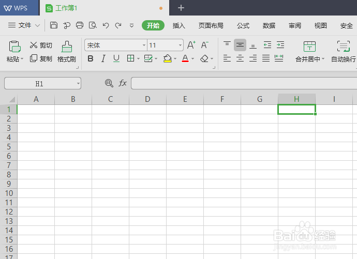357x259 pixels.
Task: Click the Export to PDF icon
Action: tap(66, 25)
